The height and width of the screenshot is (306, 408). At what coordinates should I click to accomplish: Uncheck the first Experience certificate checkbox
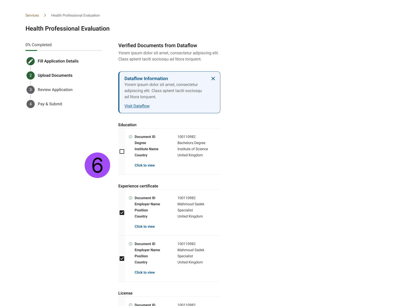point(122,213)
